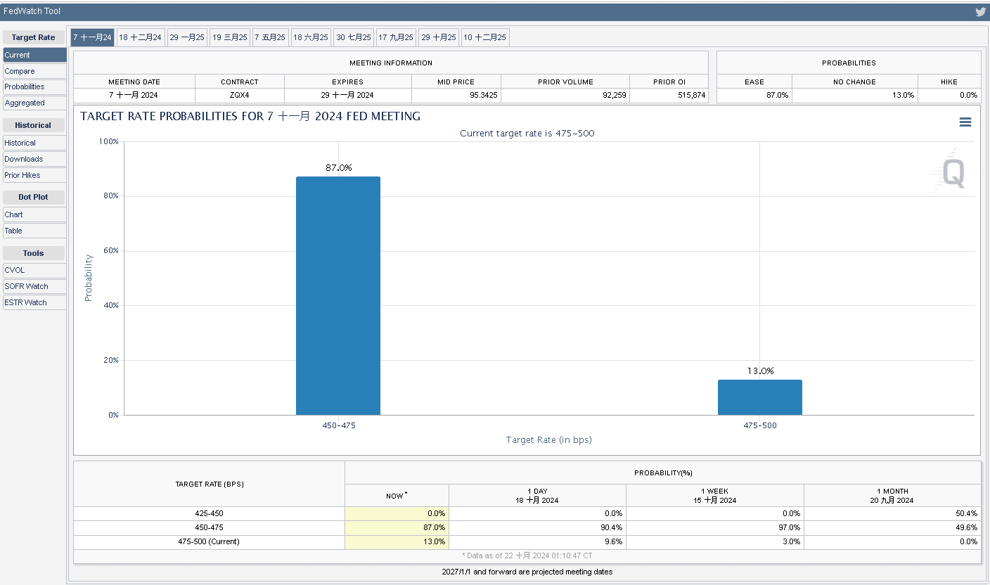Click the 90.4% one-day probability cell
The image size is (990, 585).
[x=537, y=527]
